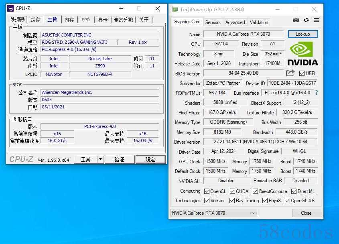Click the 工具 button in CPU-Z
Image resolution: width=339 pixels, height=244 pixels.
coord(86,159)
